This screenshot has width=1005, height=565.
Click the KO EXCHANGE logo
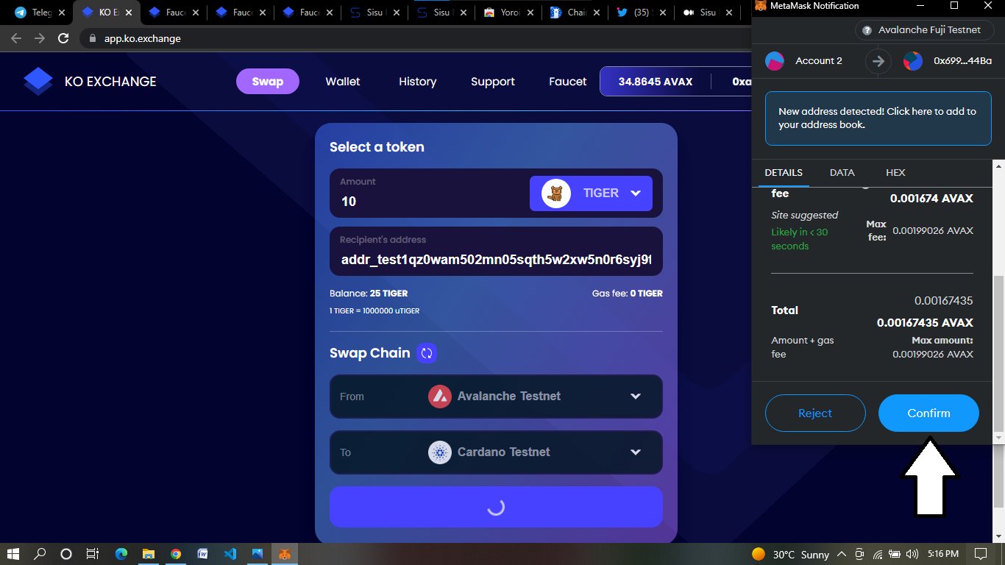click(90, 82)
